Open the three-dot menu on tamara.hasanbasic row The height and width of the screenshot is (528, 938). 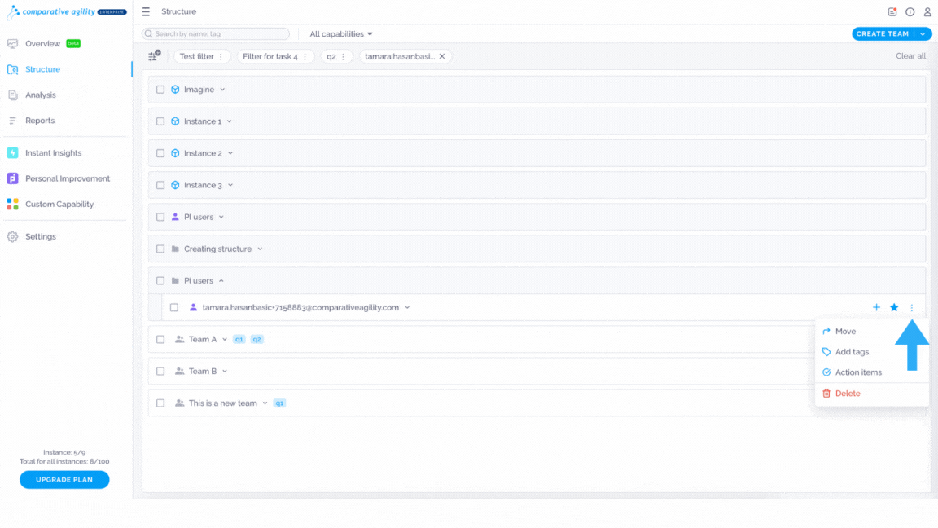coord(912,307)
